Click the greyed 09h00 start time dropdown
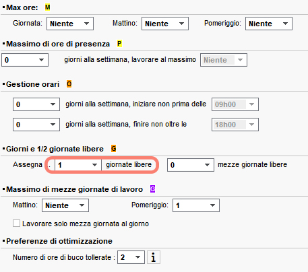Screen dimensions: 308x272 coord(235,104)
